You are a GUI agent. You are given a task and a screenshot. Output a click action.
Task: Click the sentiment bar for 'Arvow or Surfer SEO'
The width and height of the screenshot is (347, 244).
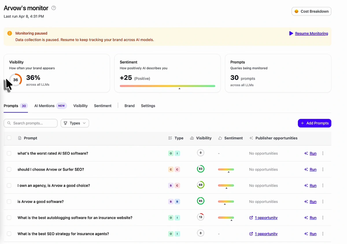[x=226, y=170]
